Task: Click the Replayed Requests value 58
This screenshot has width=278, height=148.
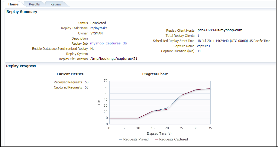Action: 87,82
